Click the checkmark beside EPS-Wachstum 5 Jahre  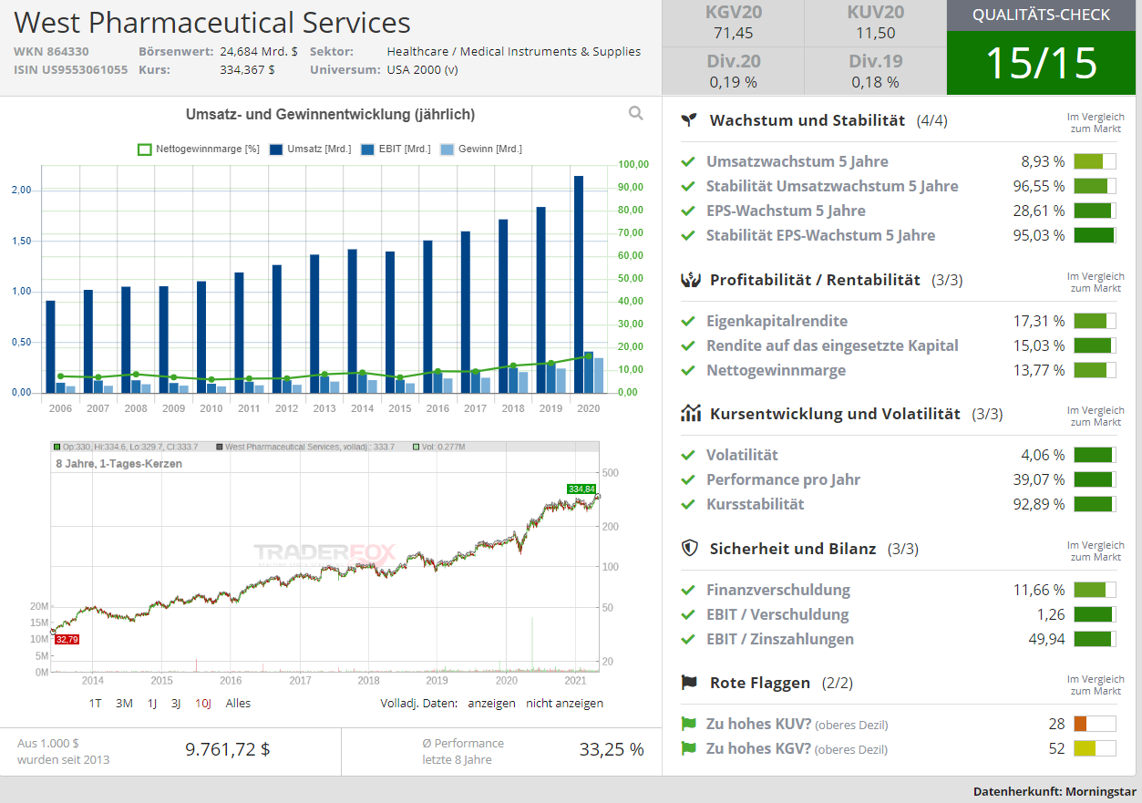pyautogui.click(x=689, y=211)
